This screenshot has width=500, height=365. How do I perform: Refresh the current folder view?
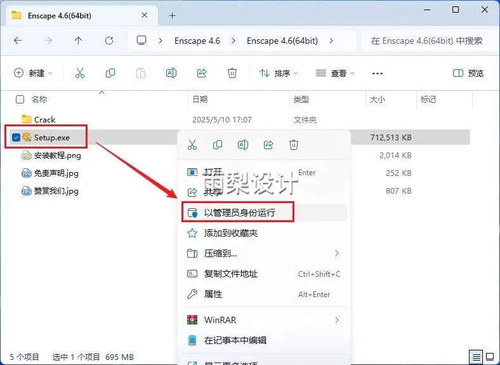pyautogui.click(x=109, y=41)
